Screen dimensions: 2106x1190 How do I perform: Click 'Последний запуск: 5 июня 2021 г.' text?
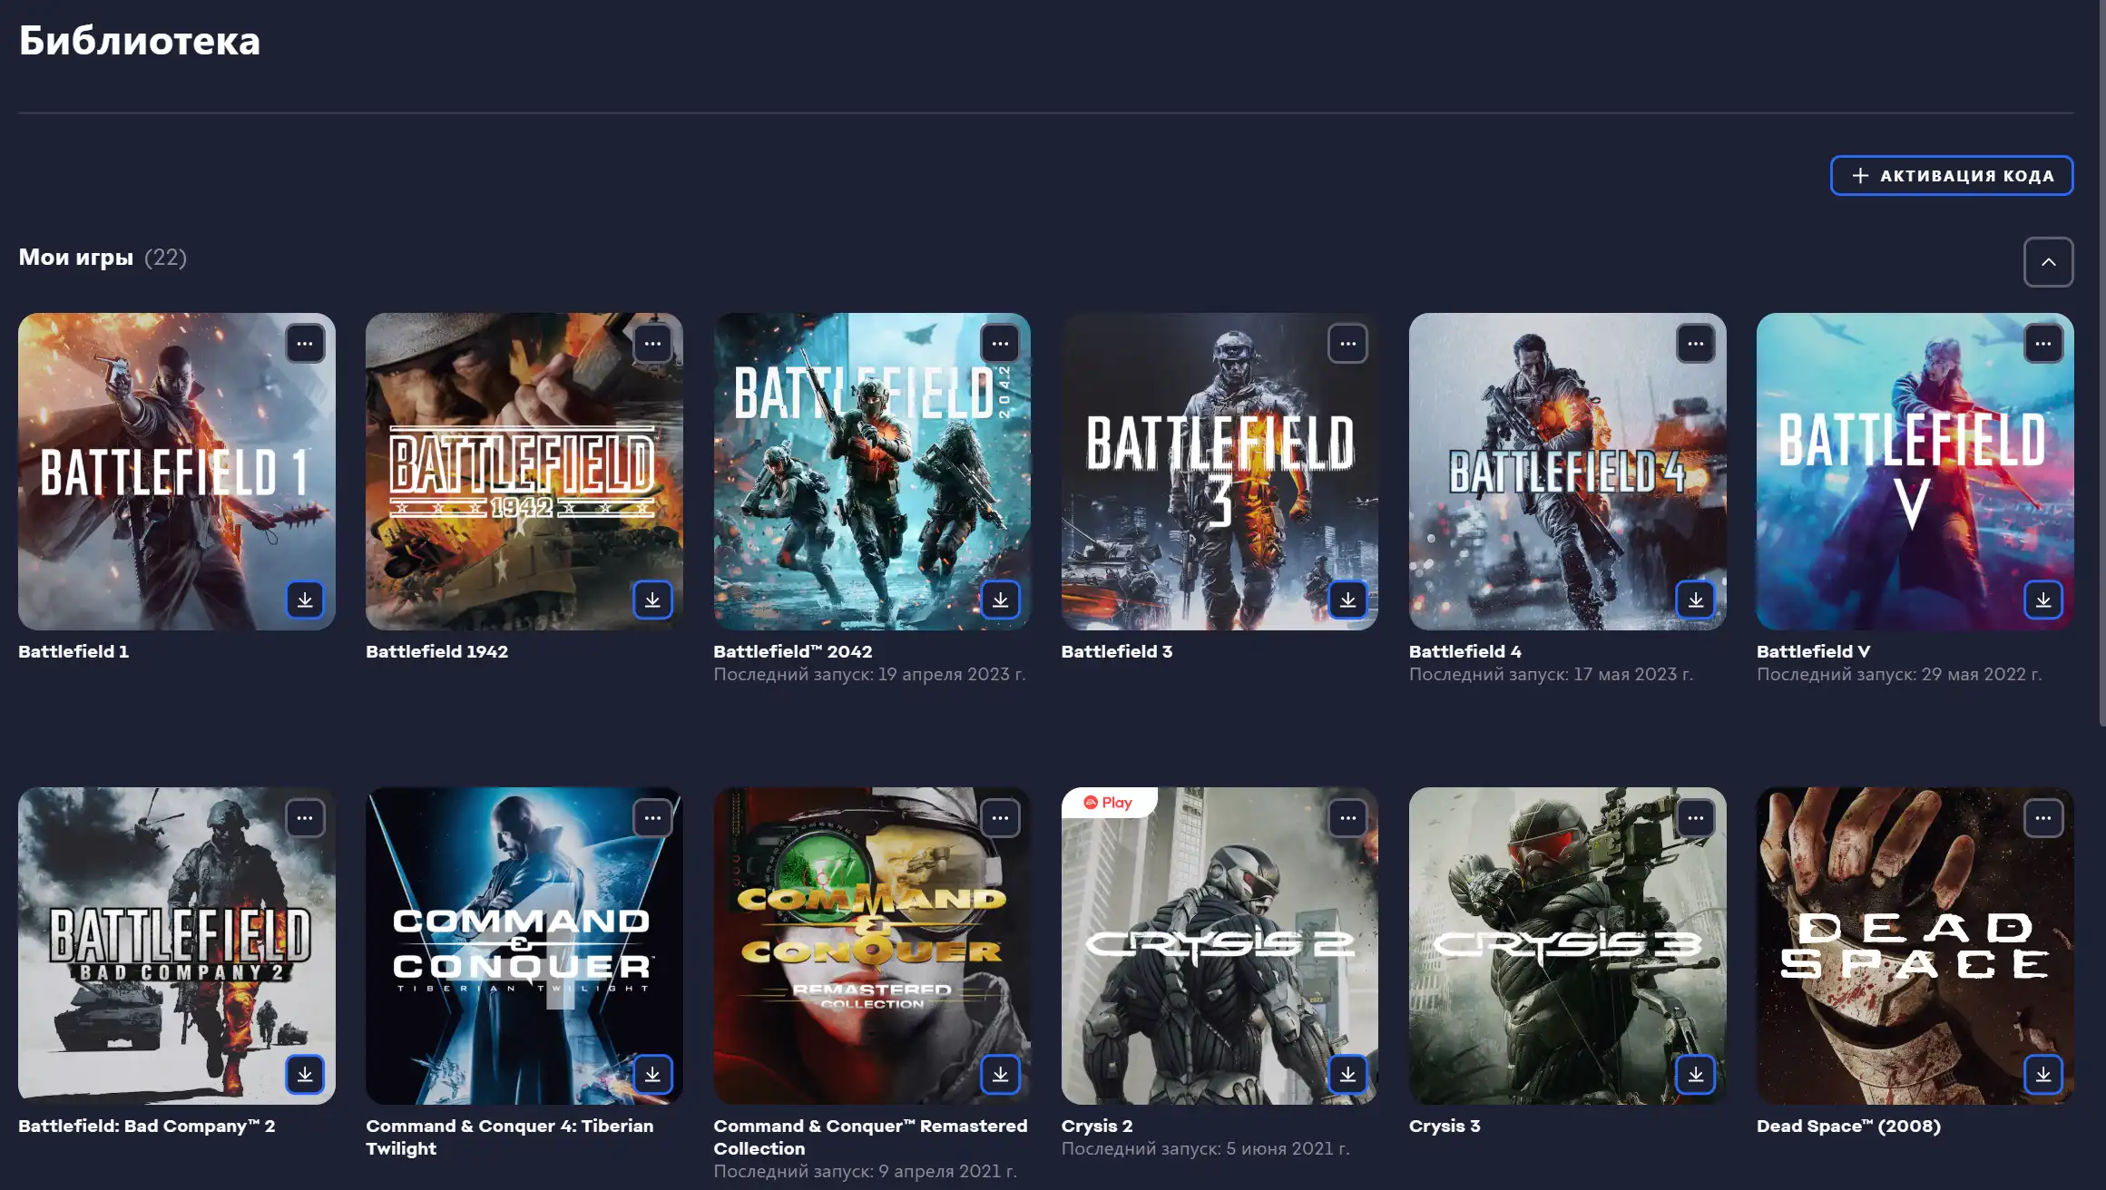[x=1205, y=1148]
